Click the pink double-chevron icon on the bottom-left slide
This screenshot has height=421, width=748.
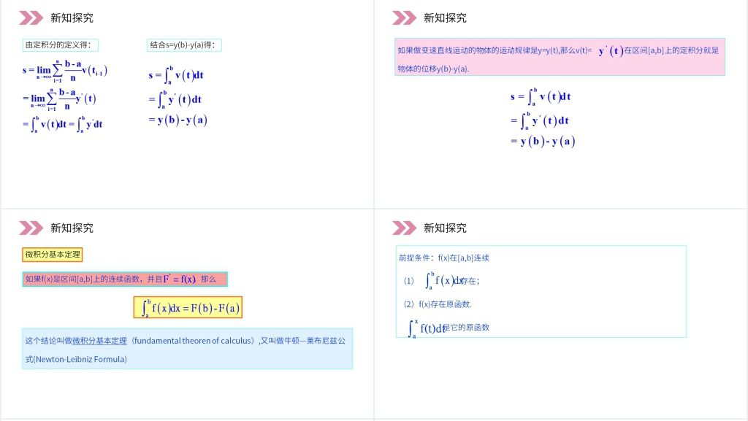31,228
